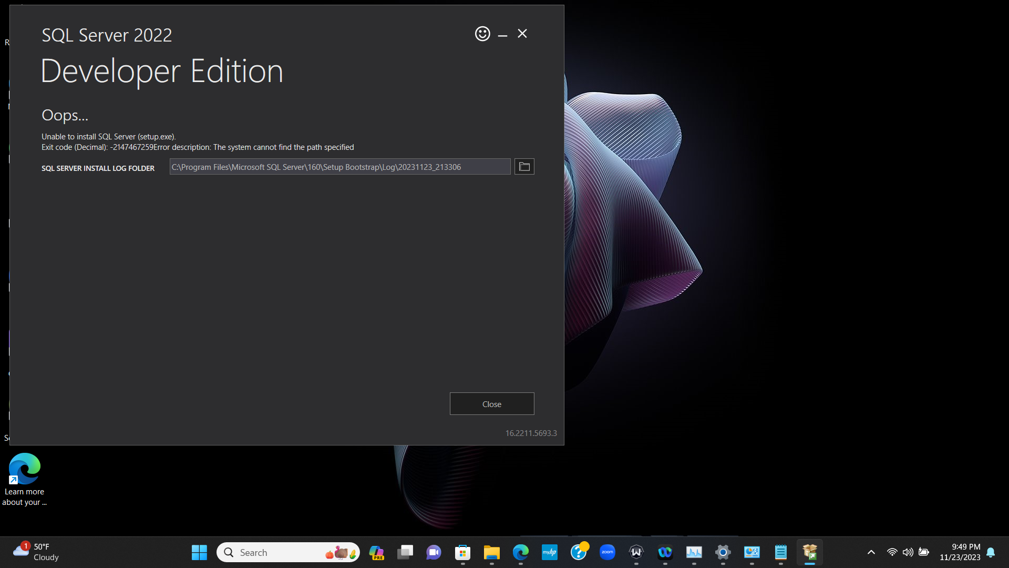Open the notifications bell icon
Screen dimensions: 1009x568
pyautogui.click(x=991, y=552)
